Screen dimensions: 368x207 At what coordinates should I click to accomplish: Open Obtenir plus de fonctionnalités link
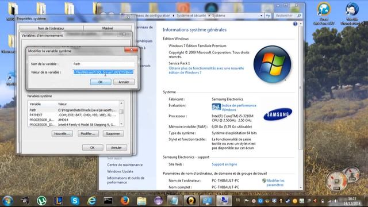pyautogui.click(x=206, y=70)
